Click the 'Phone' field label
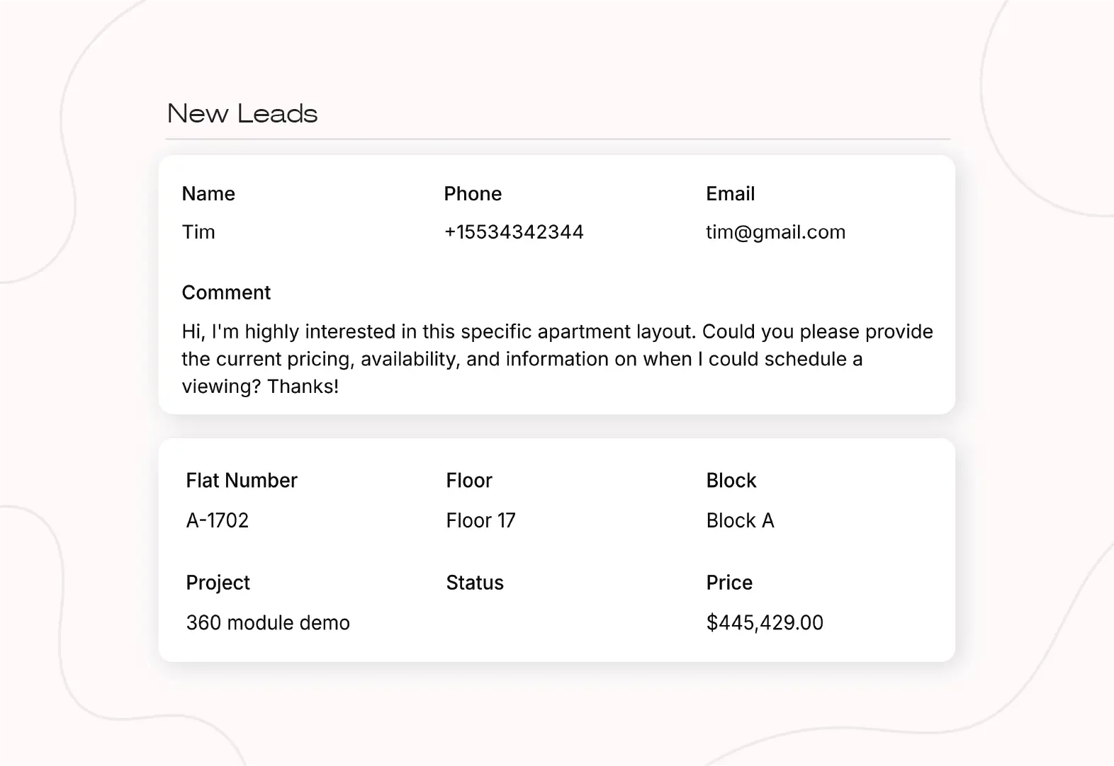 473,194
